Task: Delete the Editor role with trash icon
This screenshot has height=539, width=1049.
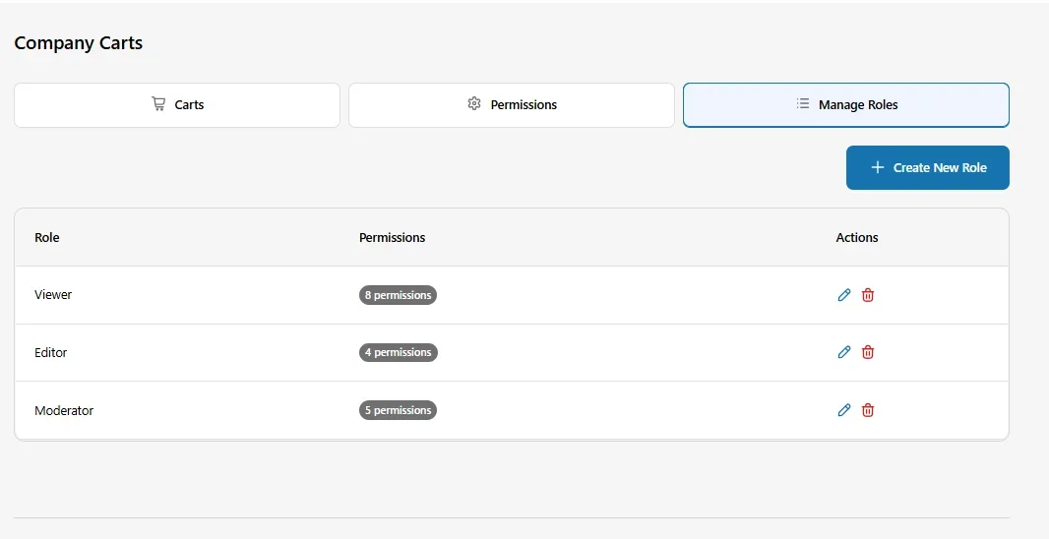Action: coord(868,352)
